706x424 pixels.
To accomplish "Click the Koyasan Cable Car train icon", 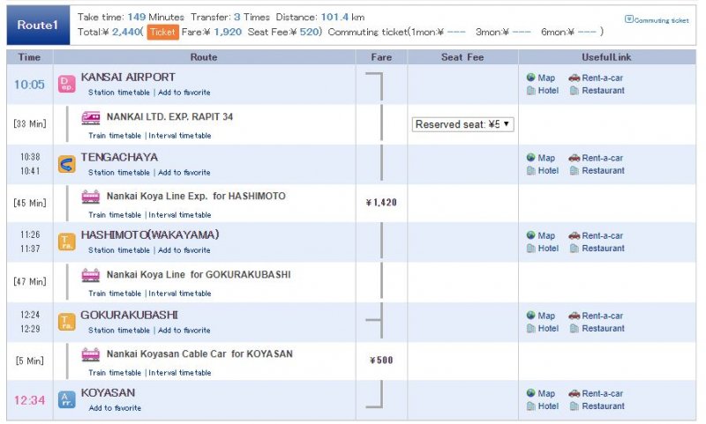I will coord(91,354).
